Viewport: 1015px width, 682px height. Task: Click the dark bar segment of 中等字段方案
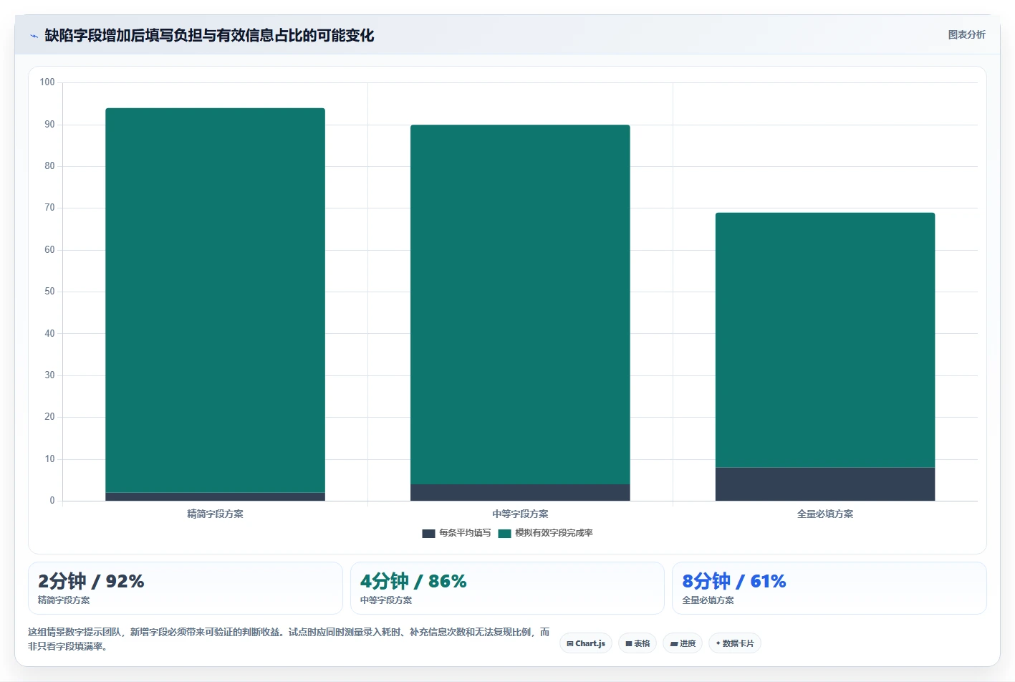click(x=520, y=493)
